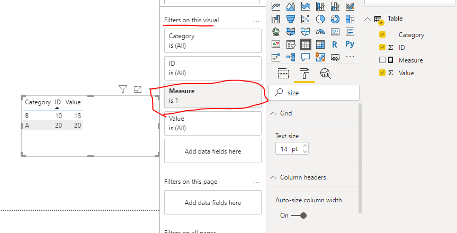
Task: Check the Category field checkbox
Action: coord(382,35)
